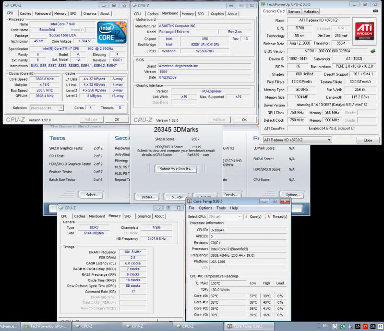384x331 pixels.
Task: Click the white tray temperature icon showing 39
Action: (x=380, y=326)
